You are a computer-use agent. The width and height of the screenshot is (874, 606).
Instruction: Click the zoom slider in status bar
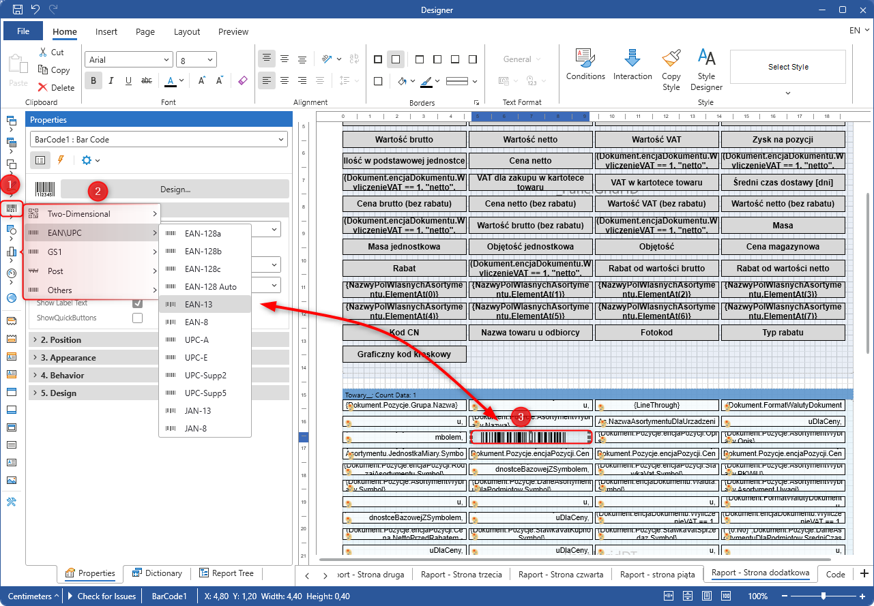(x=824, y=596)
